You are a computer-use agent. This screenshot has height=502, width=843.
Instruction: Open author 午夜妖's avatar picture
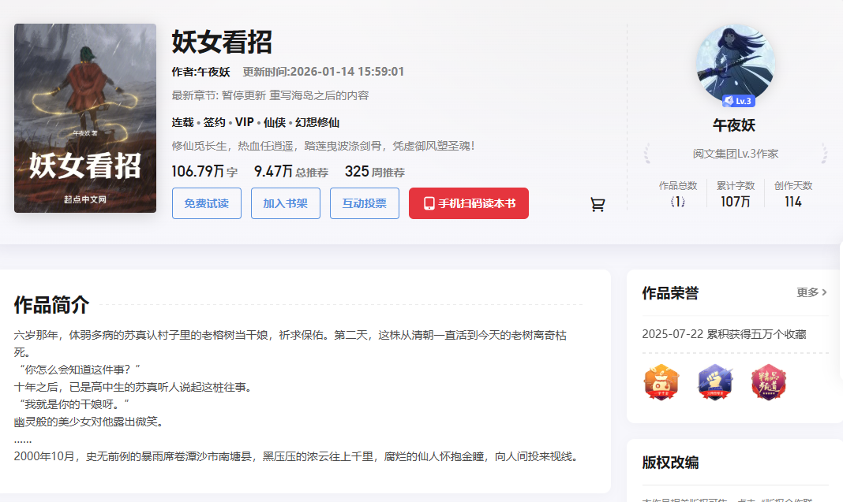(735, 63)
